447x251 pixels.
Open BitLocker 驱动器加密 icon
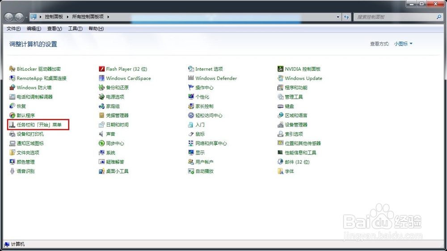click(x=12, y=69)
